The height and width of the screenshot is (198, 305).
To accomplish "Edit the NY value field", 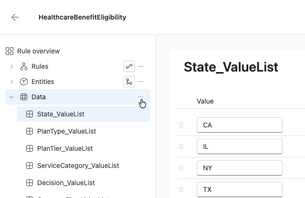I will [x=240, y=168].
